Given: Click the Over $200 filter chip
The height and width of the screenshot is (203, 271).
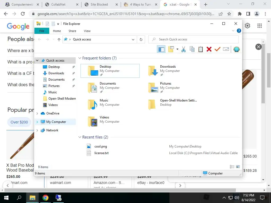Looking at the screenshot, I should [19, 122].
